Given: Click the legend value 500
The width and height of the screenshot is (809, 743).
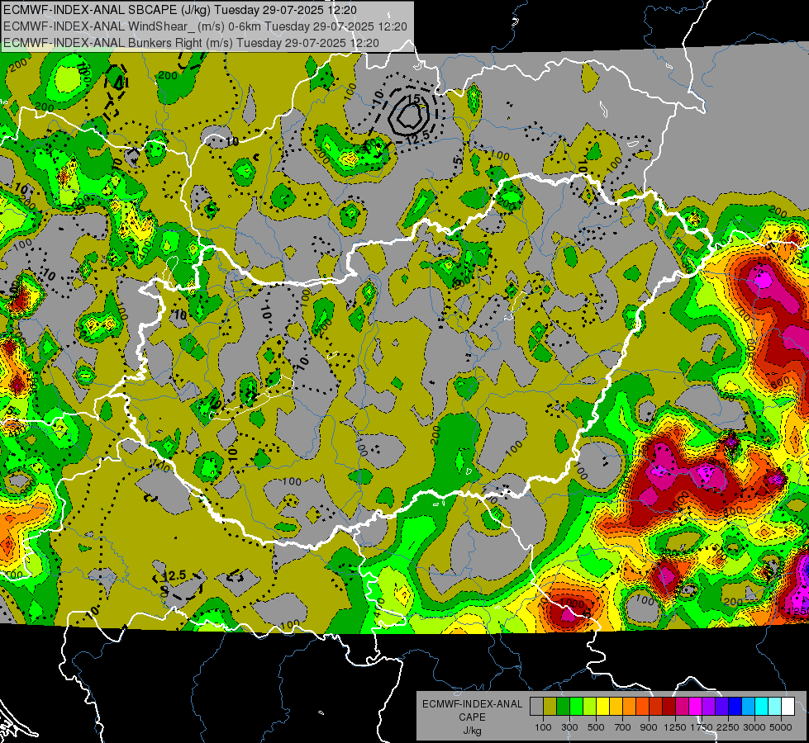Looking at the screenshot, I should click(x=596, y=727).
